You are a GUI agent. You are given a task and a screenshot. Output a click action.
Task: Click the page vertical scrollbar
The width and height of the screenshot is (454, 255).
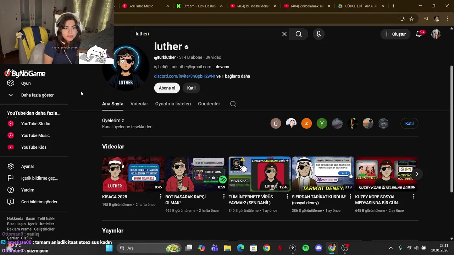[452, 130]
